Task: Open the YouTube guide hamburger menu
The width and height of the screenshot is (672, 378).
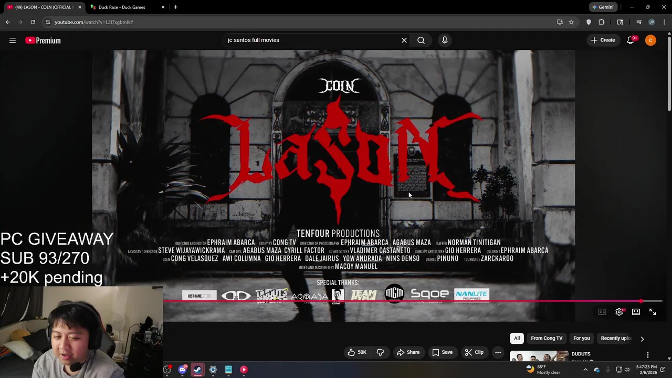Action: point(13,40)
